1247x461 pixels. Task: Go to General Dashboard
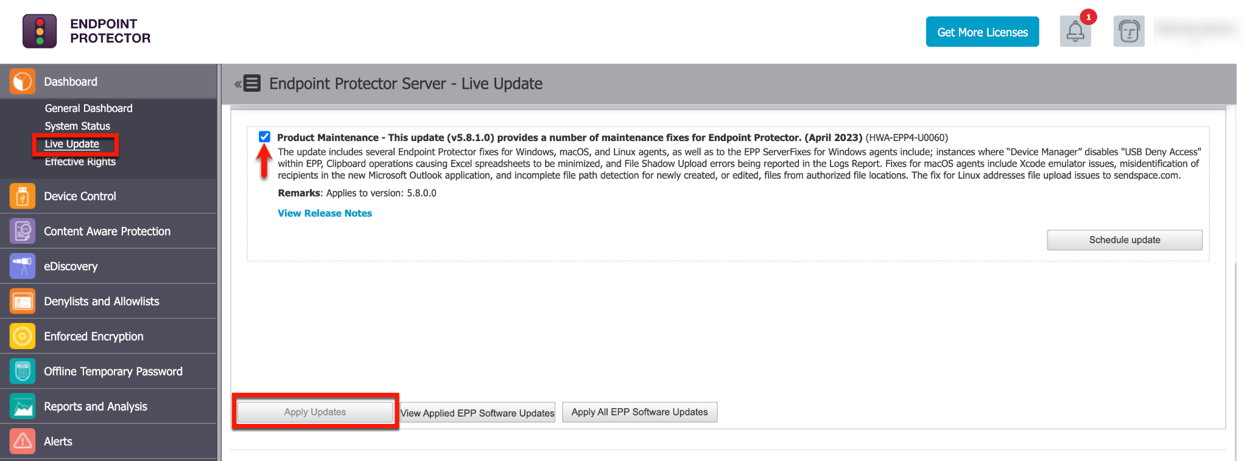[88, 108]
